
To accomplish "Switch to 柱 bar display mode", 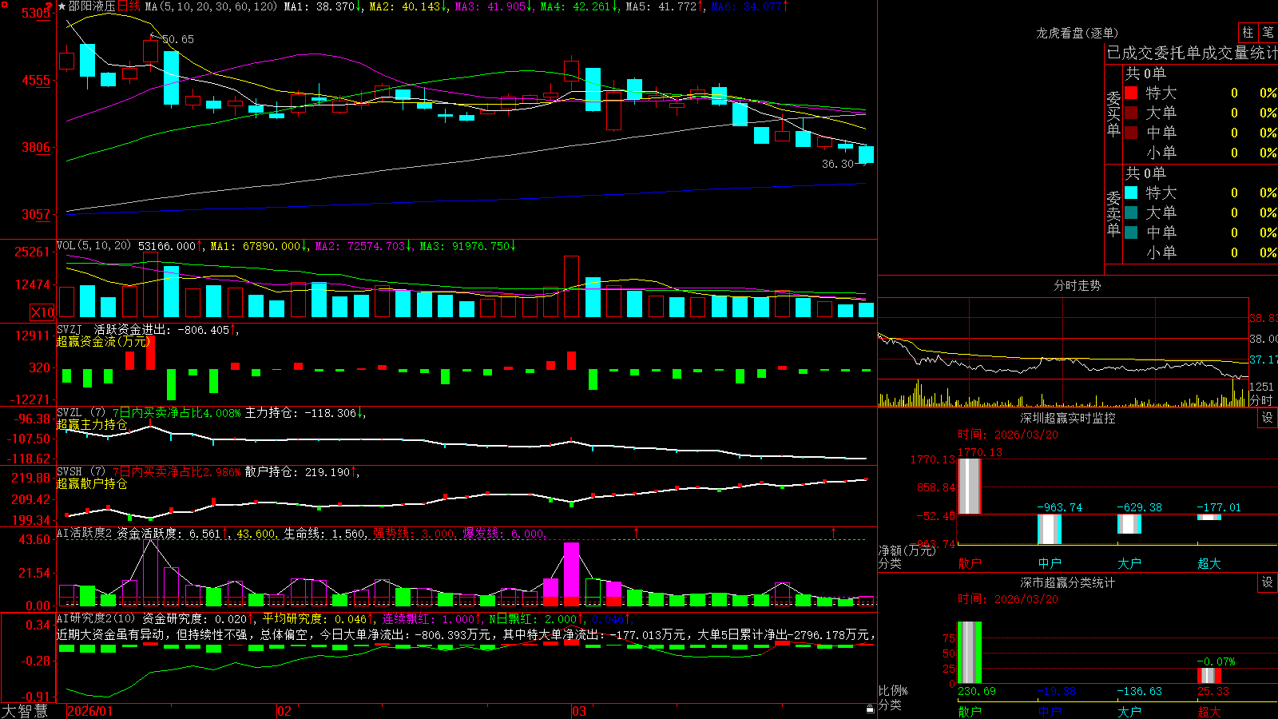I will click(1248, 32).
